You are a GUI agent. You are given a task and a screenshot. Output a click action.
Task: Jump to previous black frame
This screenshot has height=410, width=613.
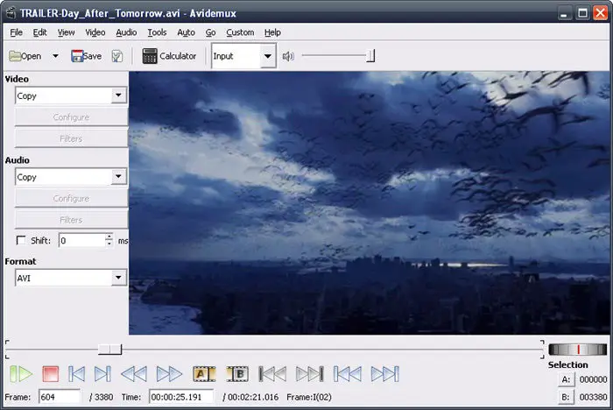tap(272, 374)
